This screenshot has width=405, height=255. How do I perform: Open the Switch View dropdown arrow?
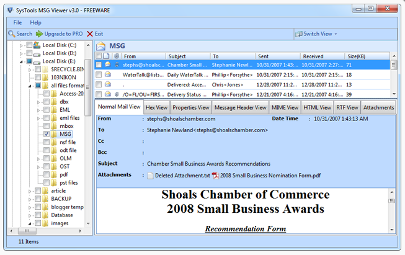click(336, 34)
